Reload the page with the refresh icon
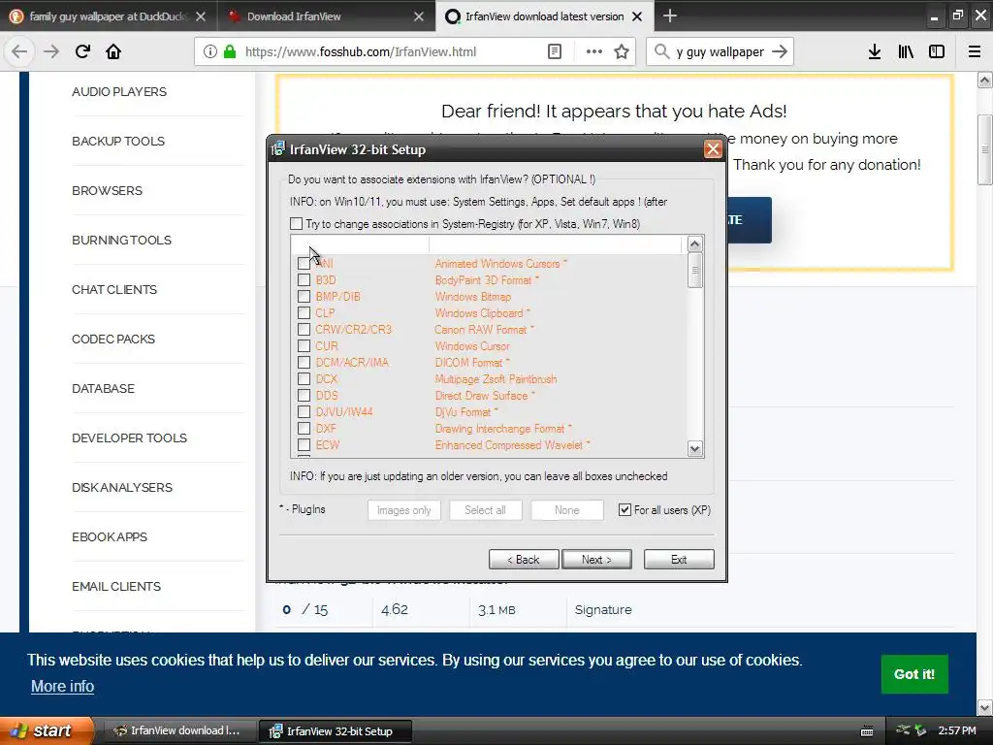Image resolution: width=993 pixels, height=745 pixels. 82,51
